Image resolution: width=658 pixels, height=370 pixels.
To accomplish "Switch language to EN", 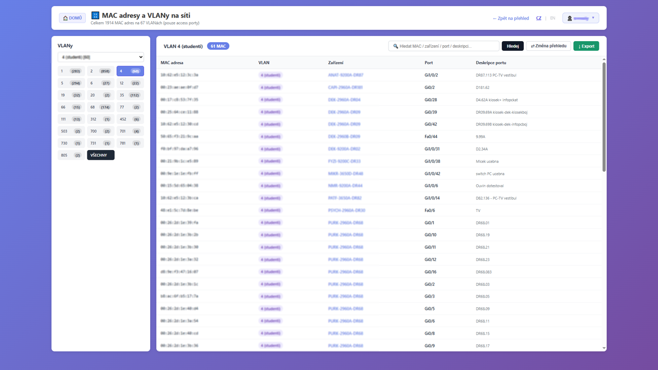I will pos(553,18).
